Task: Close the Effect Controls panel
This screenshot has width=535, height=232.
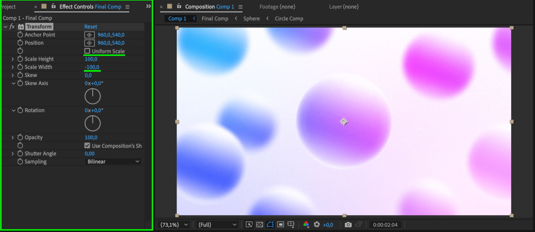Action: (x=36, y=7)
